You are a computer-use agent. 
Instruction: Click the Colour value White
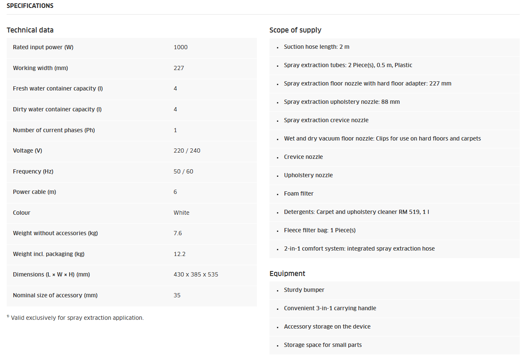click(181, 213)
